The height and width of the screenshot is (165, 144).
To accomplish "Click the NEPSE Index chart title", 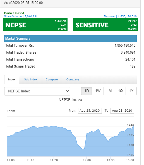I will point(70,100).
